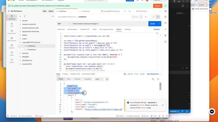Open the Environments sidebar section
The height and width of the screenshot is (122, 218).
click(x=12, y=32)
